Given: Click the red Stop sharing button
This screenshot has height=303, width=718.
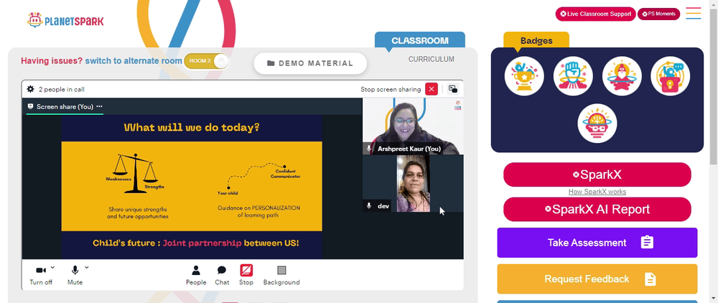Looking at the screenshot, I should [x=246, y=275].
